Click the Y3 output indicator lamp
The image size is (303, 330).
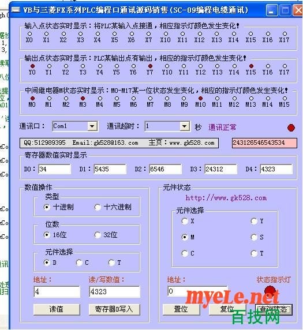(x=83, y=66)
